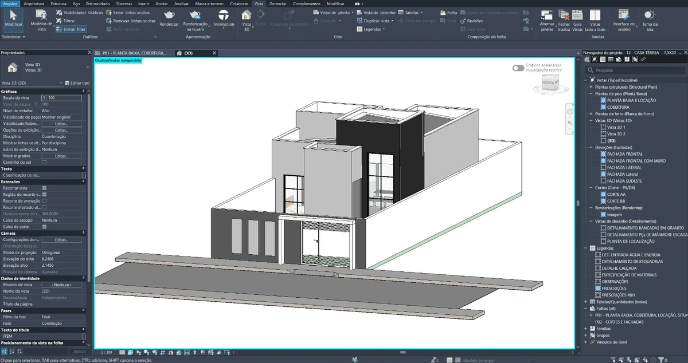688x363 pixels.
Task: Open Visibilidade/Gráficos settings
Action: click(x=79, y=12)
